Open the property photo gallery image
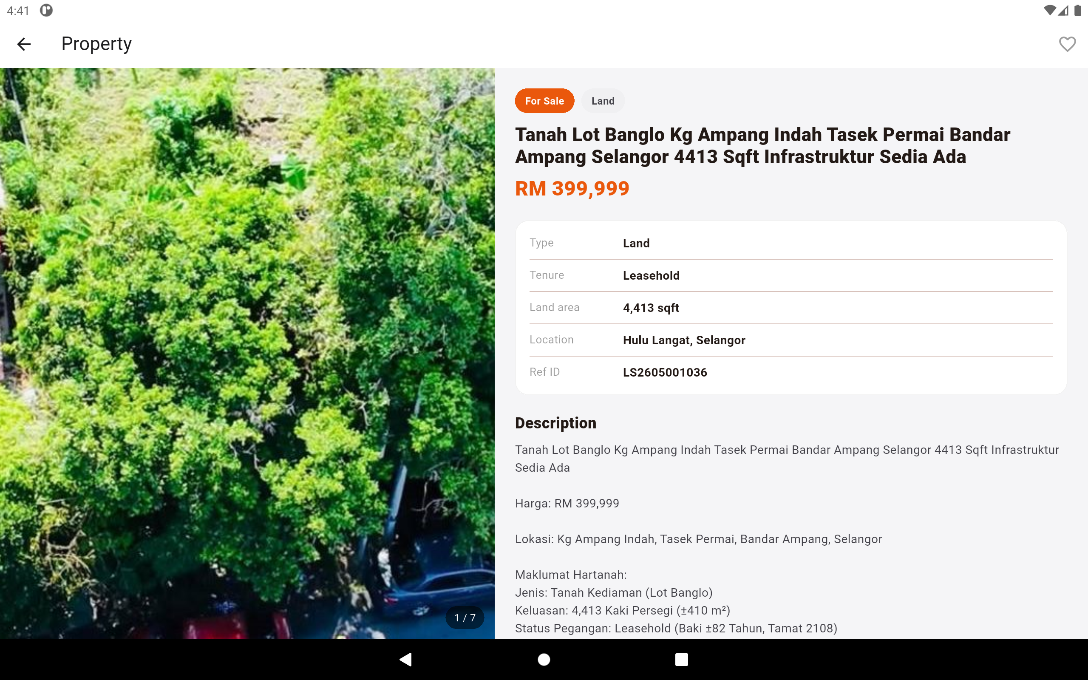Screen dimensions: 1088x680 247,354
